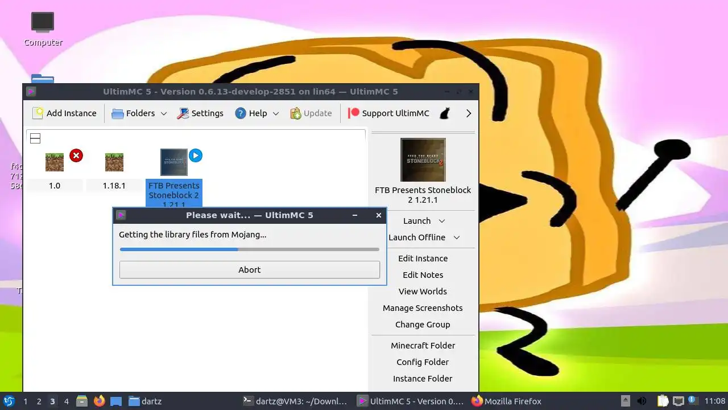Screen dimensions: 728x410
Task: Click the volume speaker tray icon
Action: click(642, 401)
